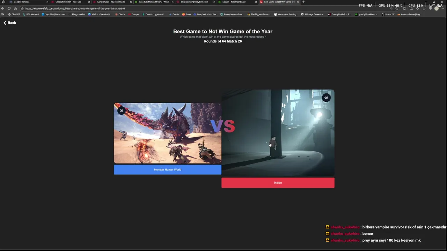447x251 pixels.
Task: Reload the current page
Action: click(x=9, y=8)
